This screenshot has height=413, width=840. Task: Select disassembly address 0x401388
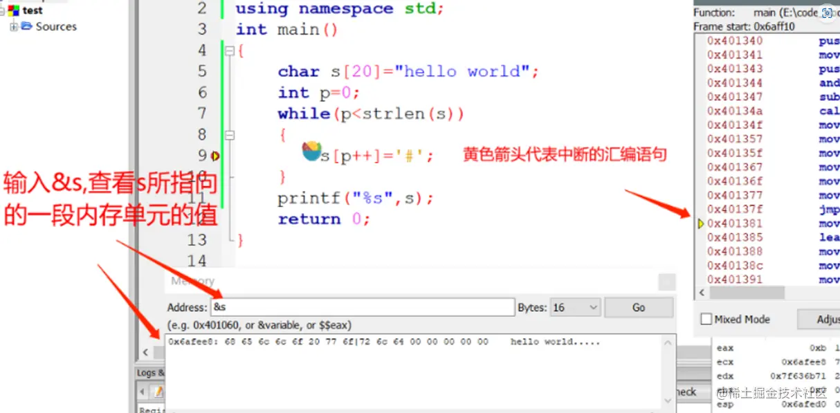tap(735, 251)
